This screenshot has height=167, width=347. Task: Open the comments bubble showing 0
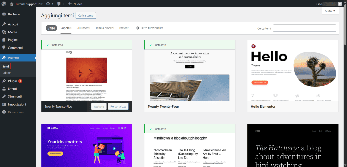click(61, 4)
